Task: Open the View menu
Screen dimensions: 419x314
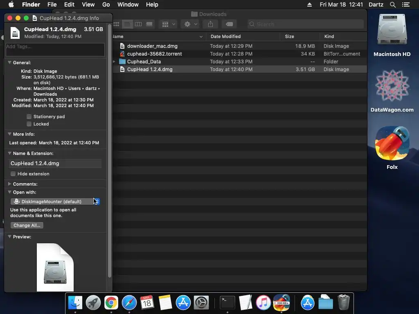Action: (x=88, y=4)
